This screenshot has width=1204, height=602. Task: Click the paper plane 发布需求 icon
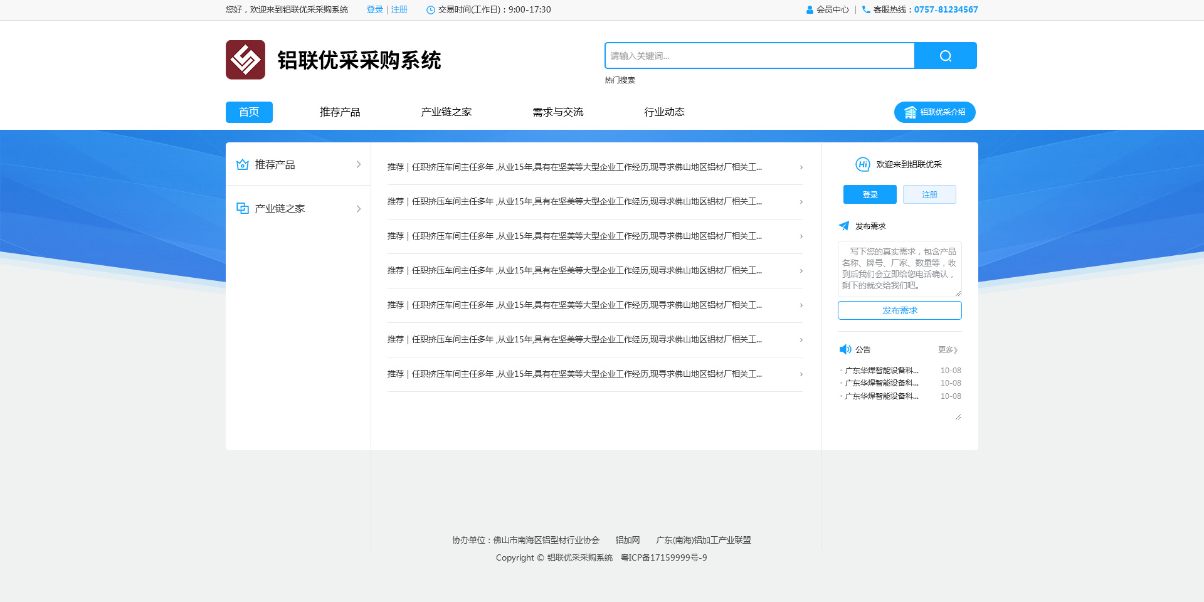tap(844, 226)
